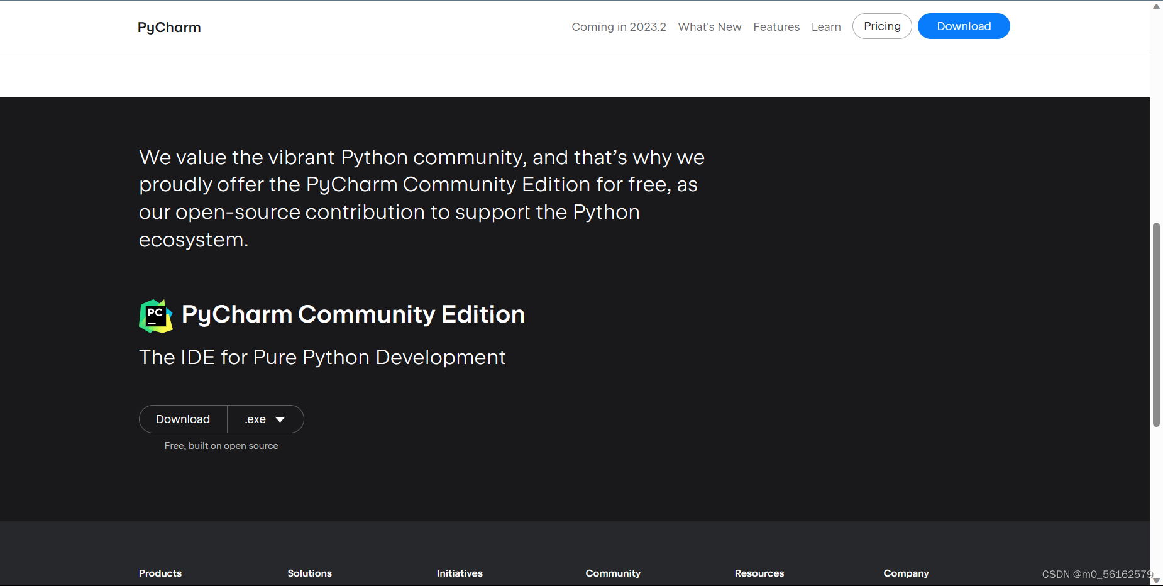1163x586 pixels.
Task: Go to the What's New page
Action: click(709, 27)
